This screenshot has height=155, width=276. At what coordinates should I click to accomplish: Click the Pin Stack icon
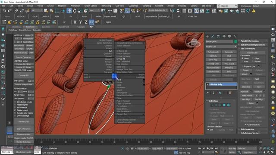pyautogui.click(x=208, y=93)
